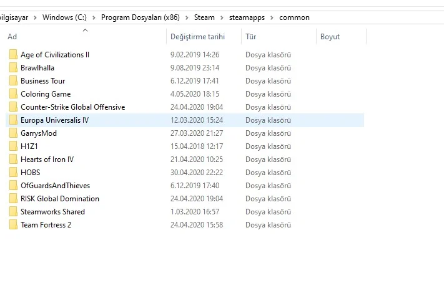The width and height of the screenshot is (444, 301).
Task: Select the Team Fortress 2 folder name
Action: click(x=46, y=225)
